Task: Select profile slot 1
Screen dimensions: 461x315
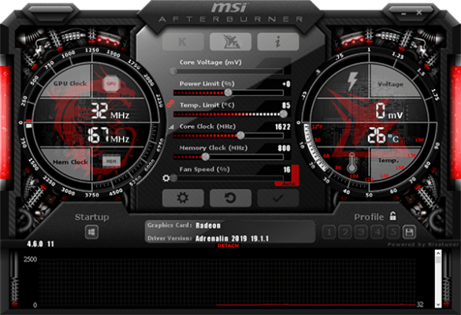Action: [329, 232]
